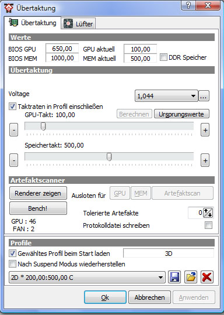The width and height of the screenshot is (224, 315).
Task: Click the GPU : 46 temperature reading
Action: tap(23, 221)
